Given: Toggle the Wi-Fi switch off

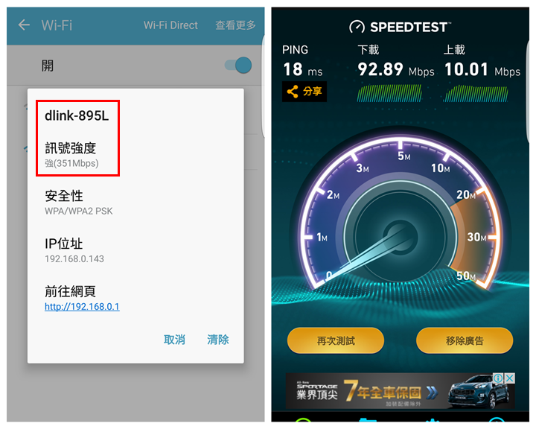Looking at the screenshot, I should [238, 65].
